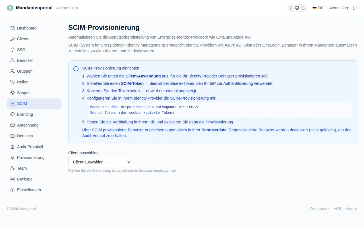Click the Gruppen icon in sidebar
Viewport: 364px width, 227px height.
coord(13,71)
